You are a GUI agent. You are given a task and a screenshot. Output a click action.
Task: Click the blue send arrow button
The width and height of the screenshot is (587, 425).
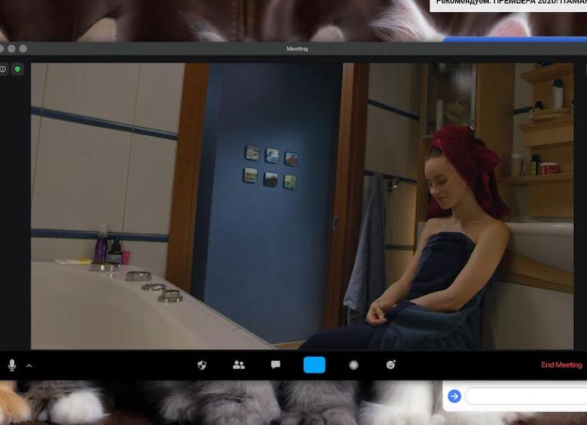pos(455,396)
